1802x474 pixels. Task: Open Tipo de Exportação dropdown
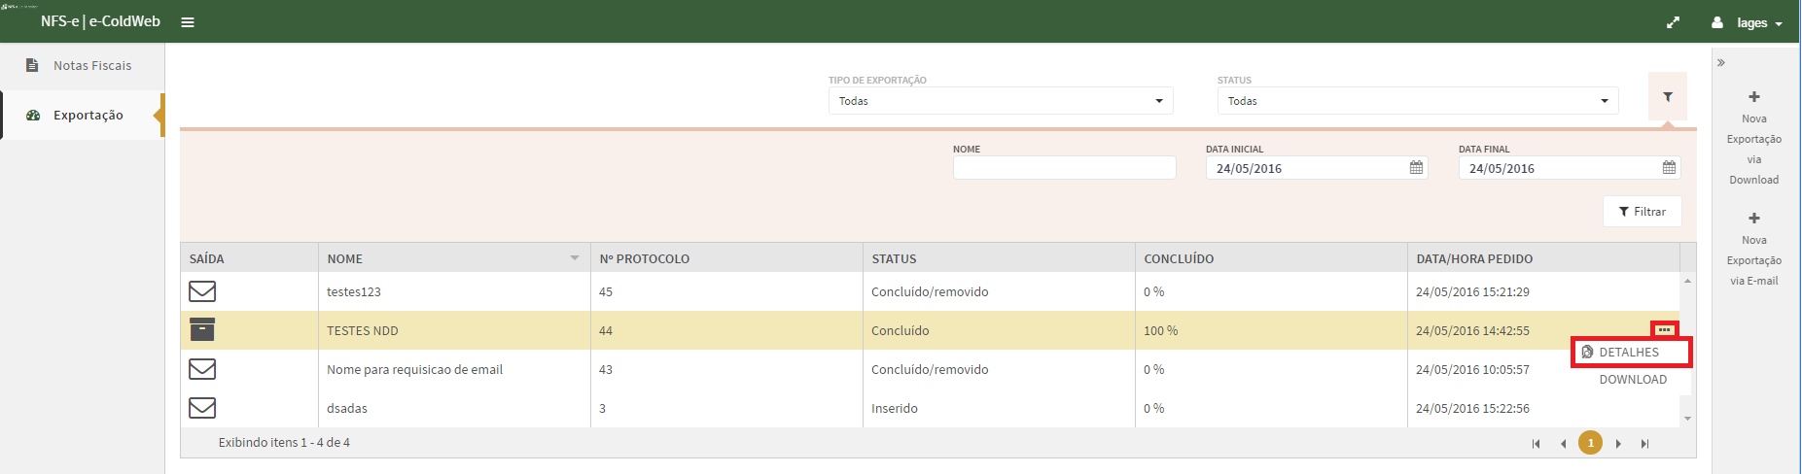click(x=1001, y=101)
